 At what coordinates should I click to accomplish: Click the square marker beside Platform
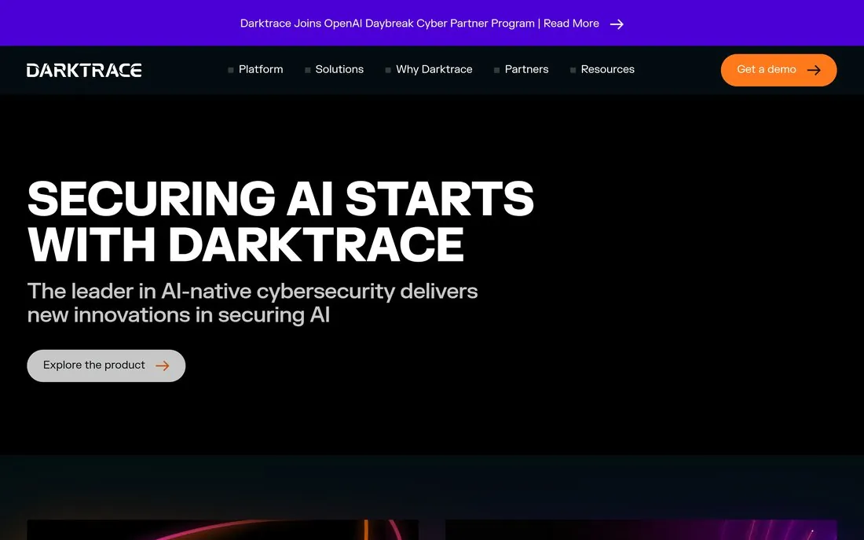point(230,70)
